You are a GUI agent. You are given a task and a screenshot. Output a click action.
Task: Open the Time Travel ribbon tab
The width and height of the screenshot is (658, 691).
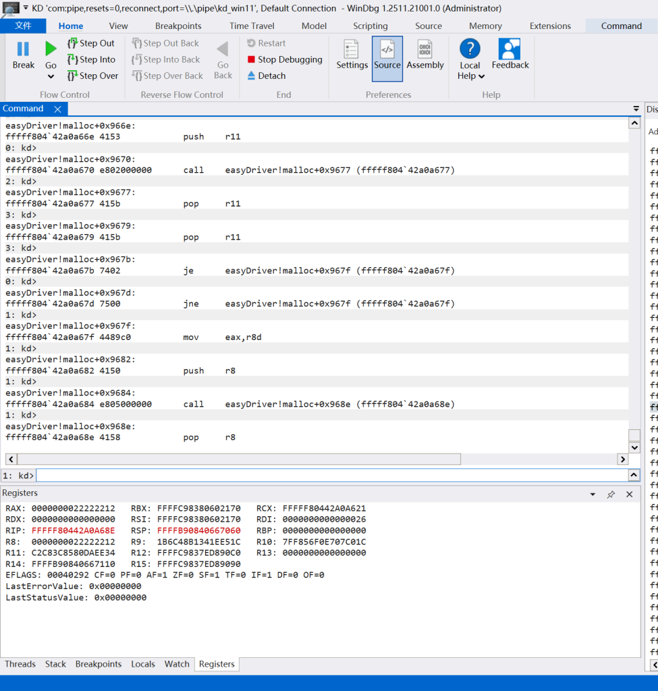[x=252, y=26]
